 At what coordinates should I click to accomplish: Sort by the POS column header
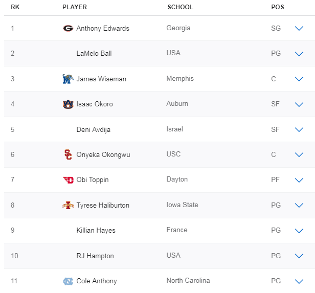click(278, 7)
